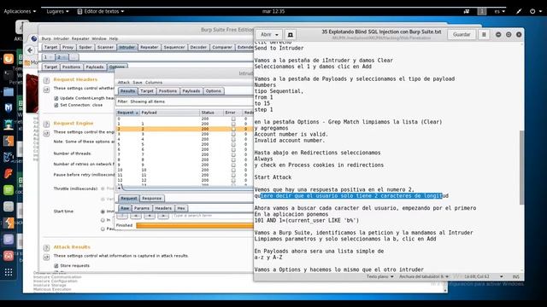This screenshot has width=547, height=307.
Task: Open the red icon at dock bottom
Action: click(x=9, y=256)
